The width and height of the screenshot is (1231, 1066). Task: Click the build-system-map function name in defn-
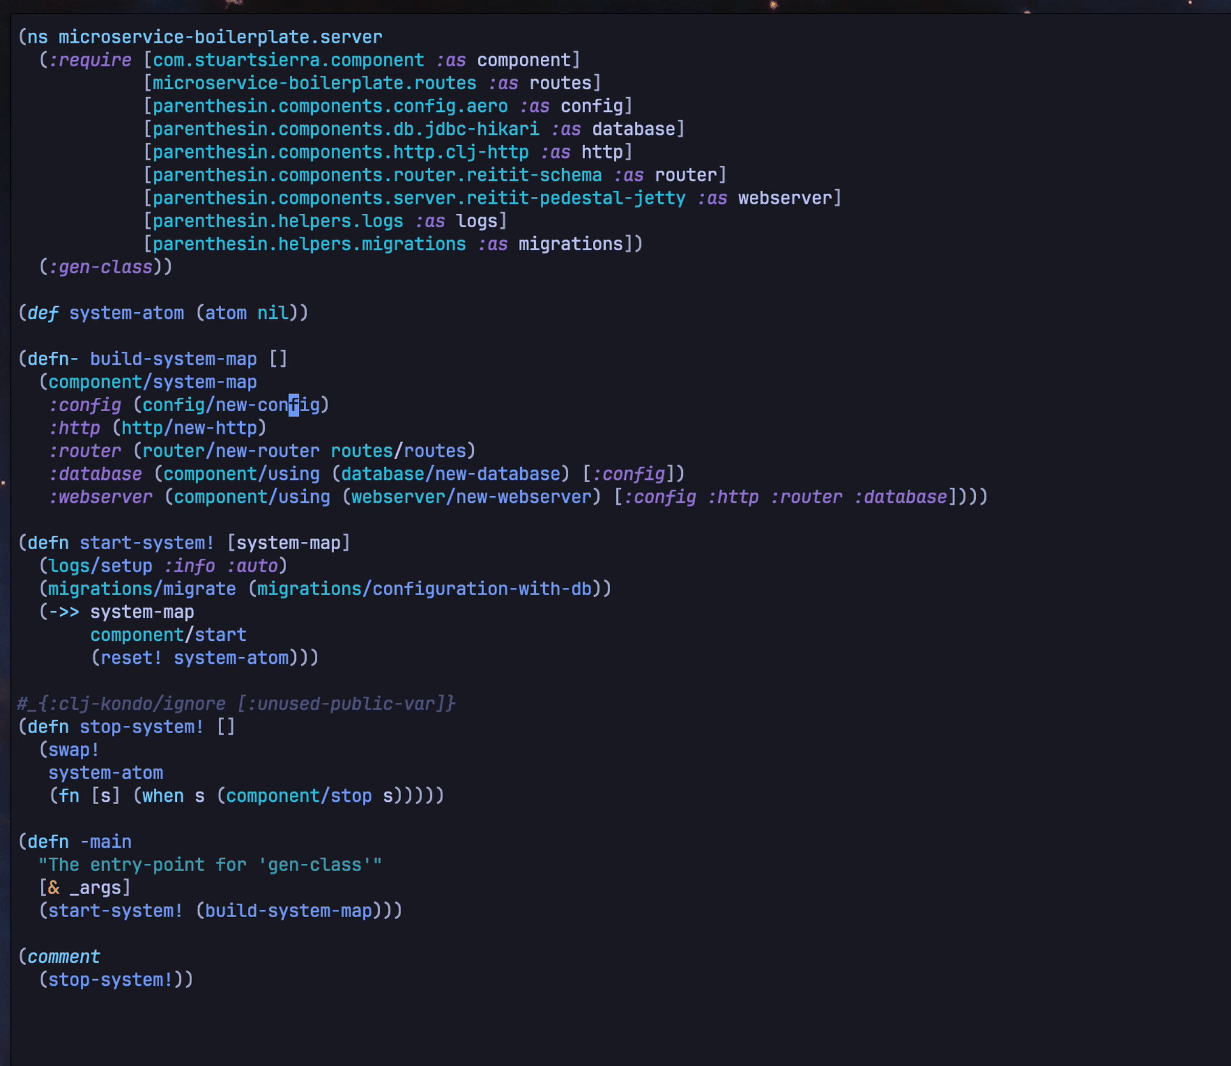coord(173,359)
